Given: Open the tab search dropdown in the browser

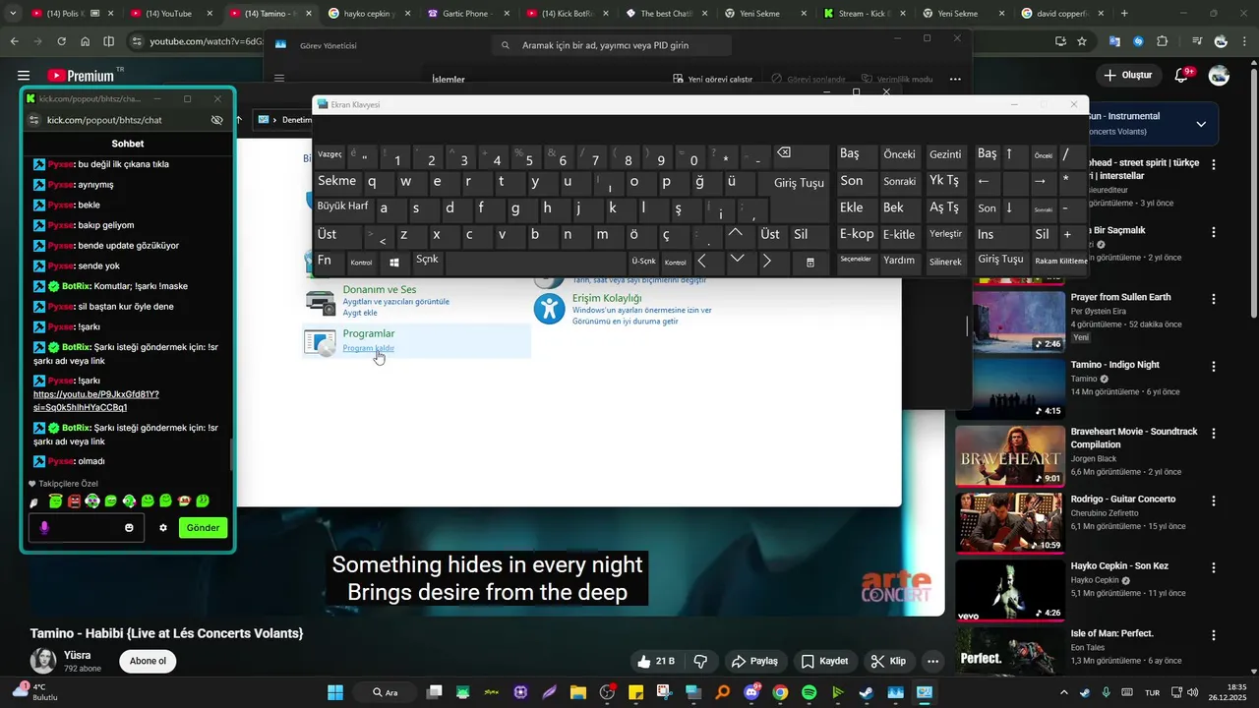Looking at the screenshot, I should click(13, 14).
